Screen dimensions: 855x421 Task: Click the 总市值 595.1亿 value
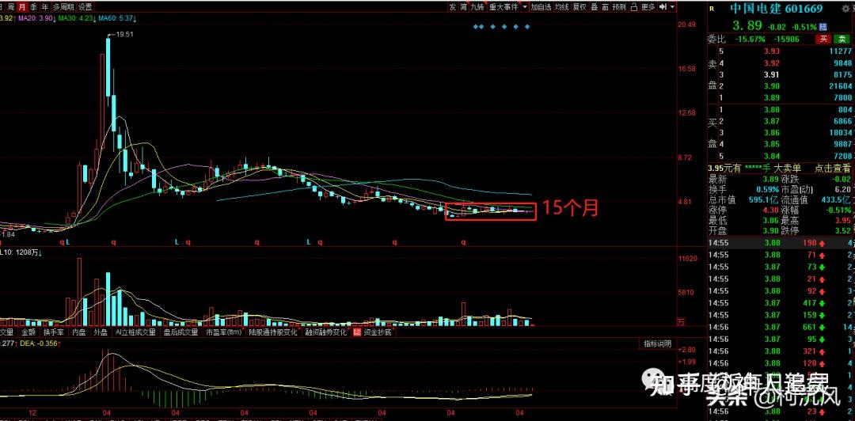pyautogui.click(x=765, y=199)
